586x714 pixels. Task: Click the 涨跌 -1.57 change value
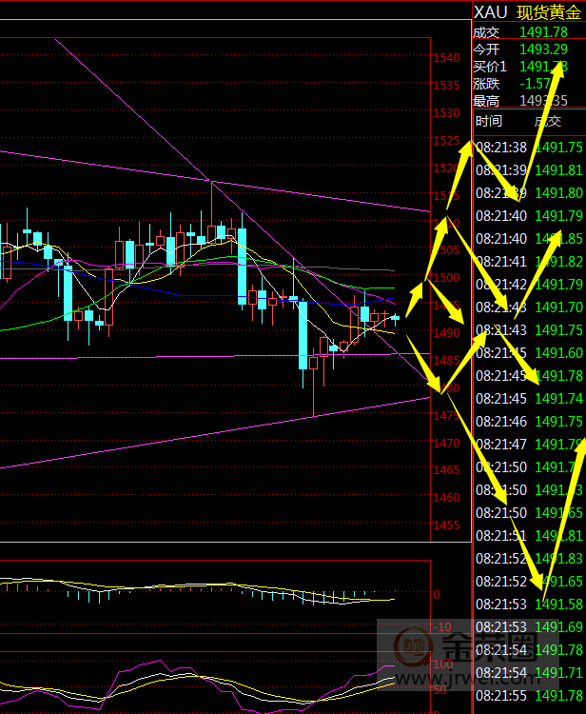[537, 83]
